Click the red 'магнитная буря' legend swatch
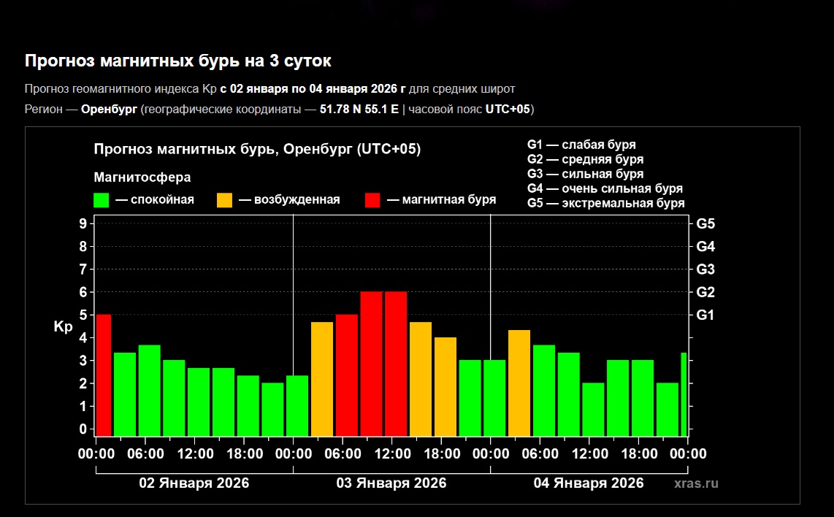The height and width of the screenshot is (517, 834). 372,200
